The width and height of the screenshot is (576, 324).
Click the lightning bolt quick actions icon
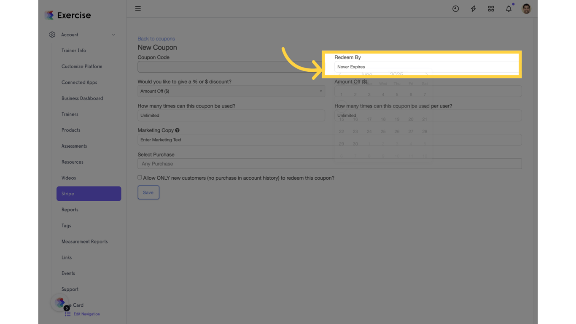[x=473, y=8]
